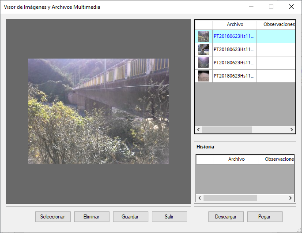302x233 pixels.
Task: Select the fourth image thumbnail in the list
Action: [204, 76]
